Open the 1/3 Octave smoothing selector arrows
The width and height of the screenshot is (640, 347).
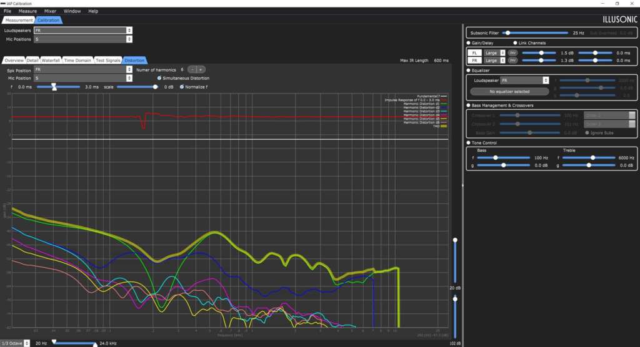point(27,343)
